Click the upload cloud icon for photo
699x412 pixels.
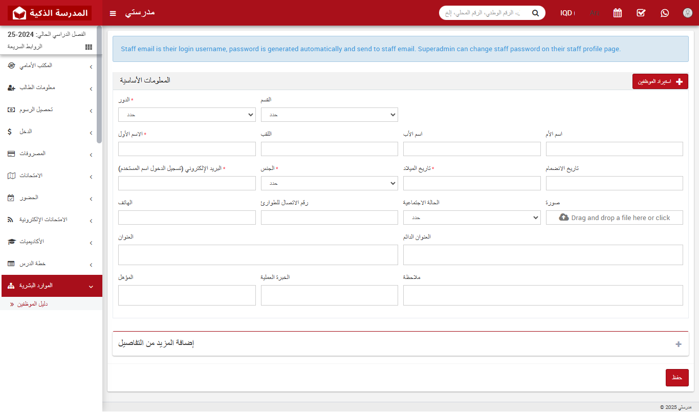(x=564, y=218)
